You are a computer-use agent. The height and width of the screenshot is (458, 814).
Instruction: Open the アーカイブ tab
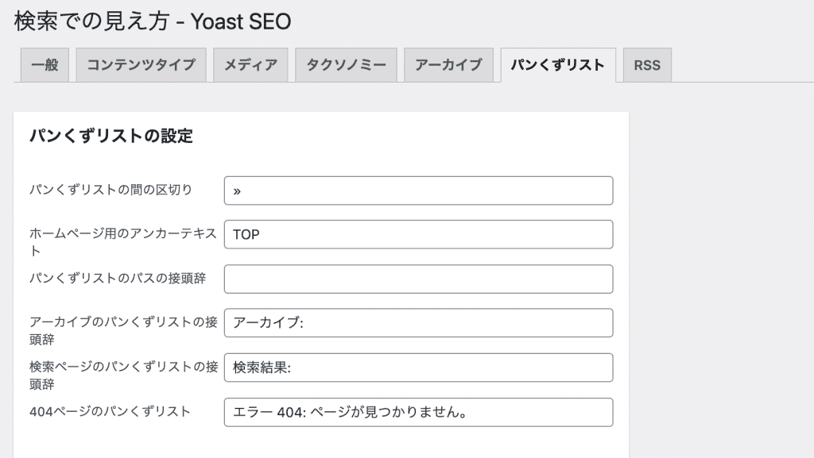pos(449,65)
